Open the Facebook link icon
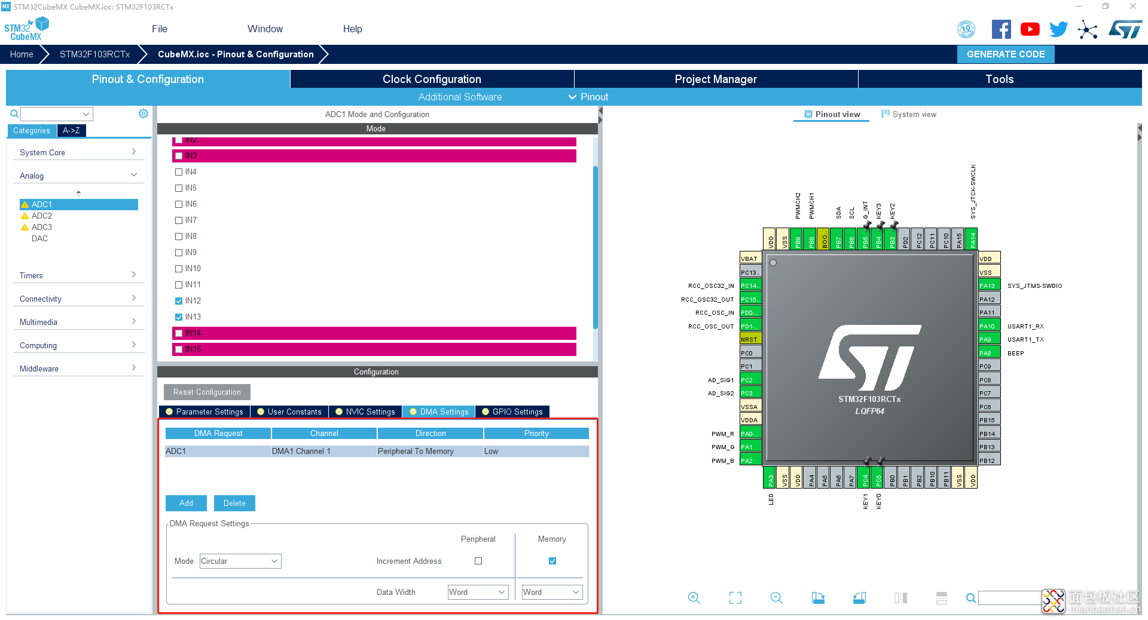 tap(1001, 29)
